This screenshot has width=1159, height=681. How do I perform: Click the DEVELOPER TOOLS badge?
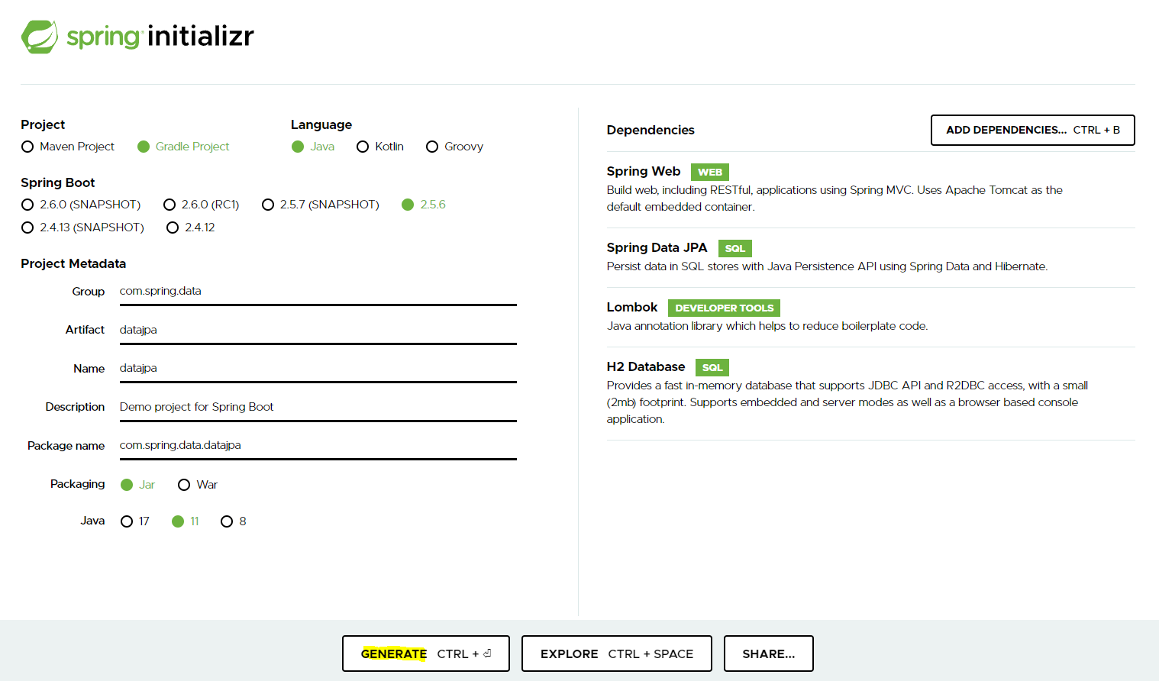725,308
